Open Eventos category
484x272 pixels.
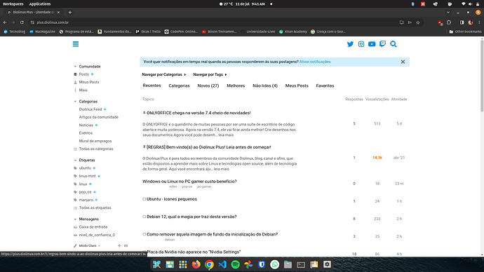point(86,133)
